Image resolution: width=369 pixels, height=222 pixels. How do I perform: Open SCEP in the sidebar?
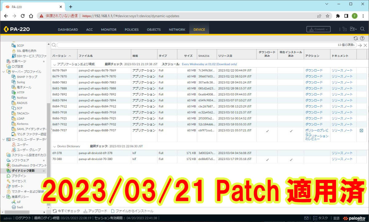point(20,45)
